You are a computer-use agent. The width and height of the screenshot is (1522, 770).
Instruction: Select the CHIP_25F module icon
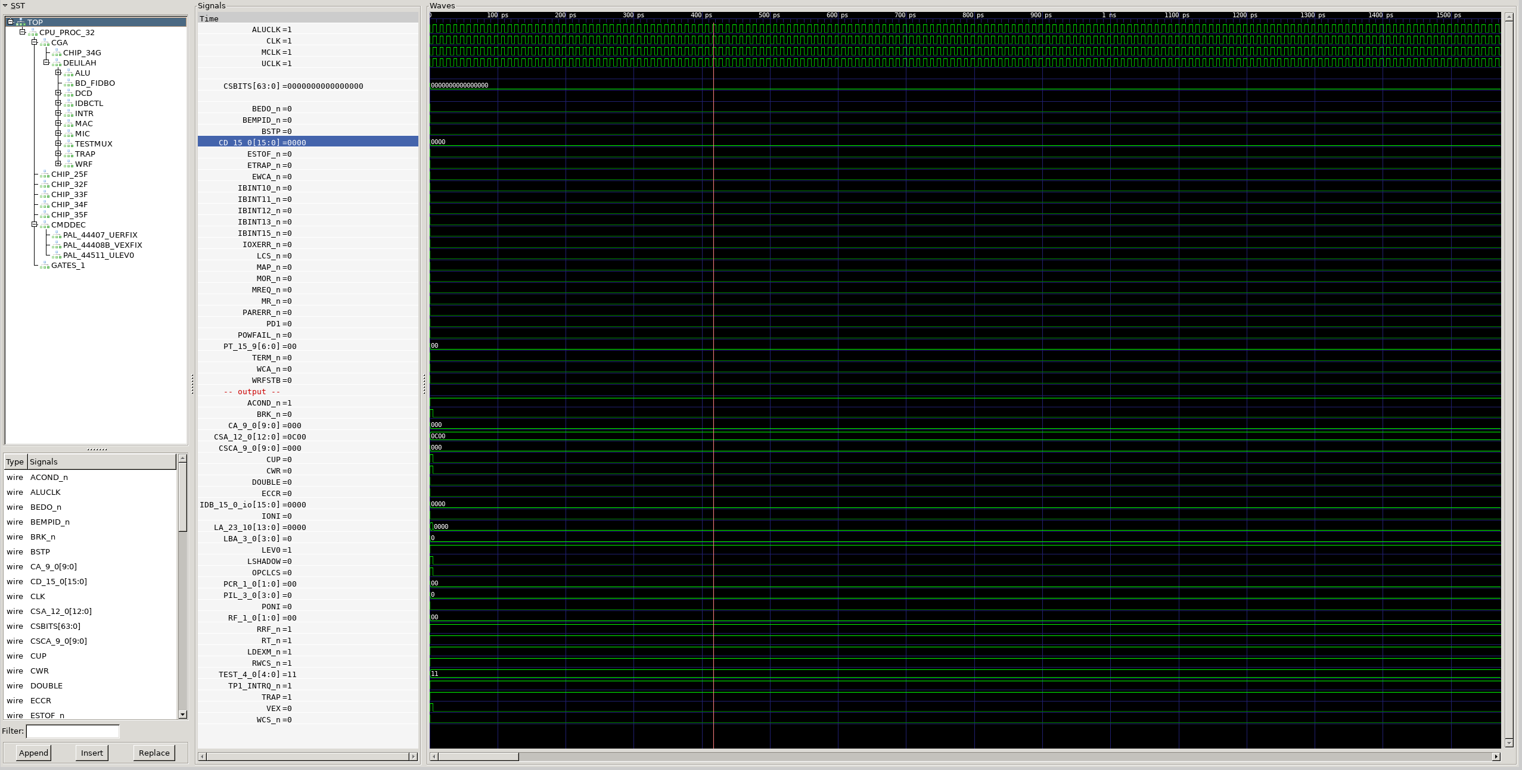point(45,174)
